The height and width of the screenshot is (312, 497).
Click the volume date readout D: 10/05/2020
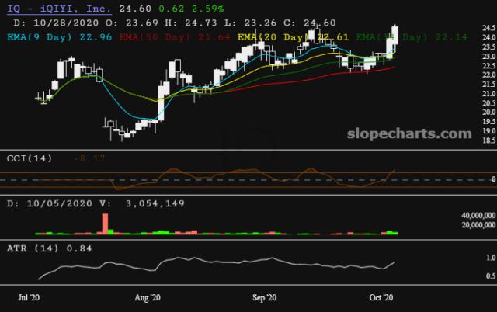pyautogui.click(x=50, y=203)
